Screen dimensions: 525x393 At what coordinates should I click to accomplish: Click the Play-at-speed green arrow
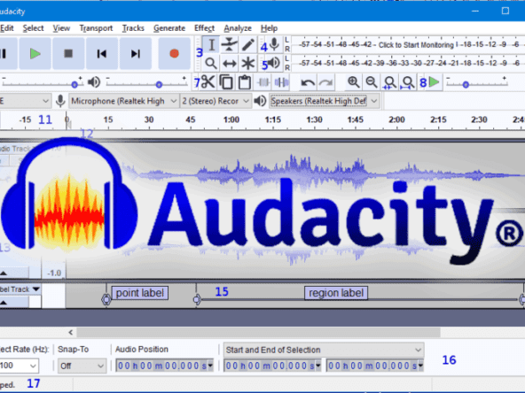tap(435, 81)
